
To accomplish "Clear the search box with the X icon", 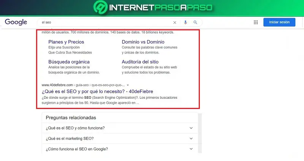I will click(x=175, y=22).
